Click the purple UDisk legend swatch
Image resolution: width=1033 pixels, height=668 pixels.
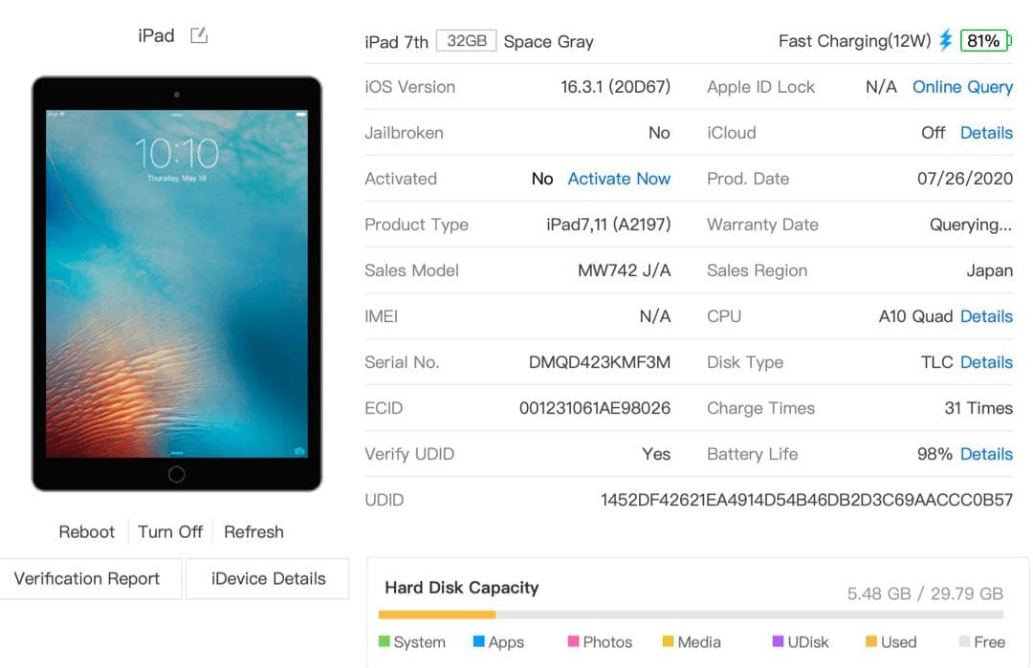(778, 641)
